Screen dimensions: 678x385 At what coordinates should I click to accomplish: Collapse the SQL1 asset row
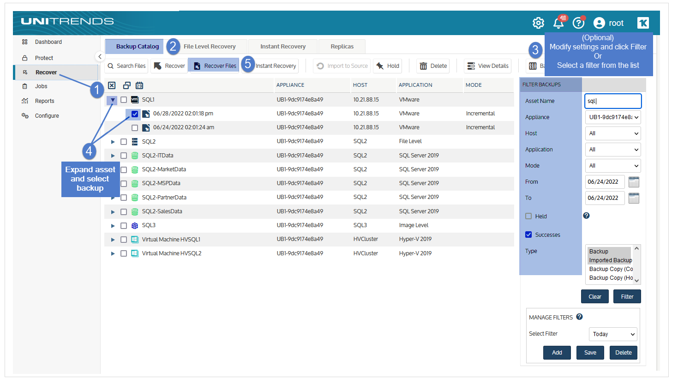pyautogui.click(x=113, y=100)
